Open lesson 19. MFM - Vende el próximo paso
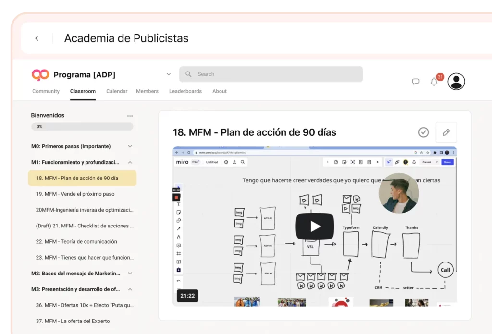 coord(75,194)
